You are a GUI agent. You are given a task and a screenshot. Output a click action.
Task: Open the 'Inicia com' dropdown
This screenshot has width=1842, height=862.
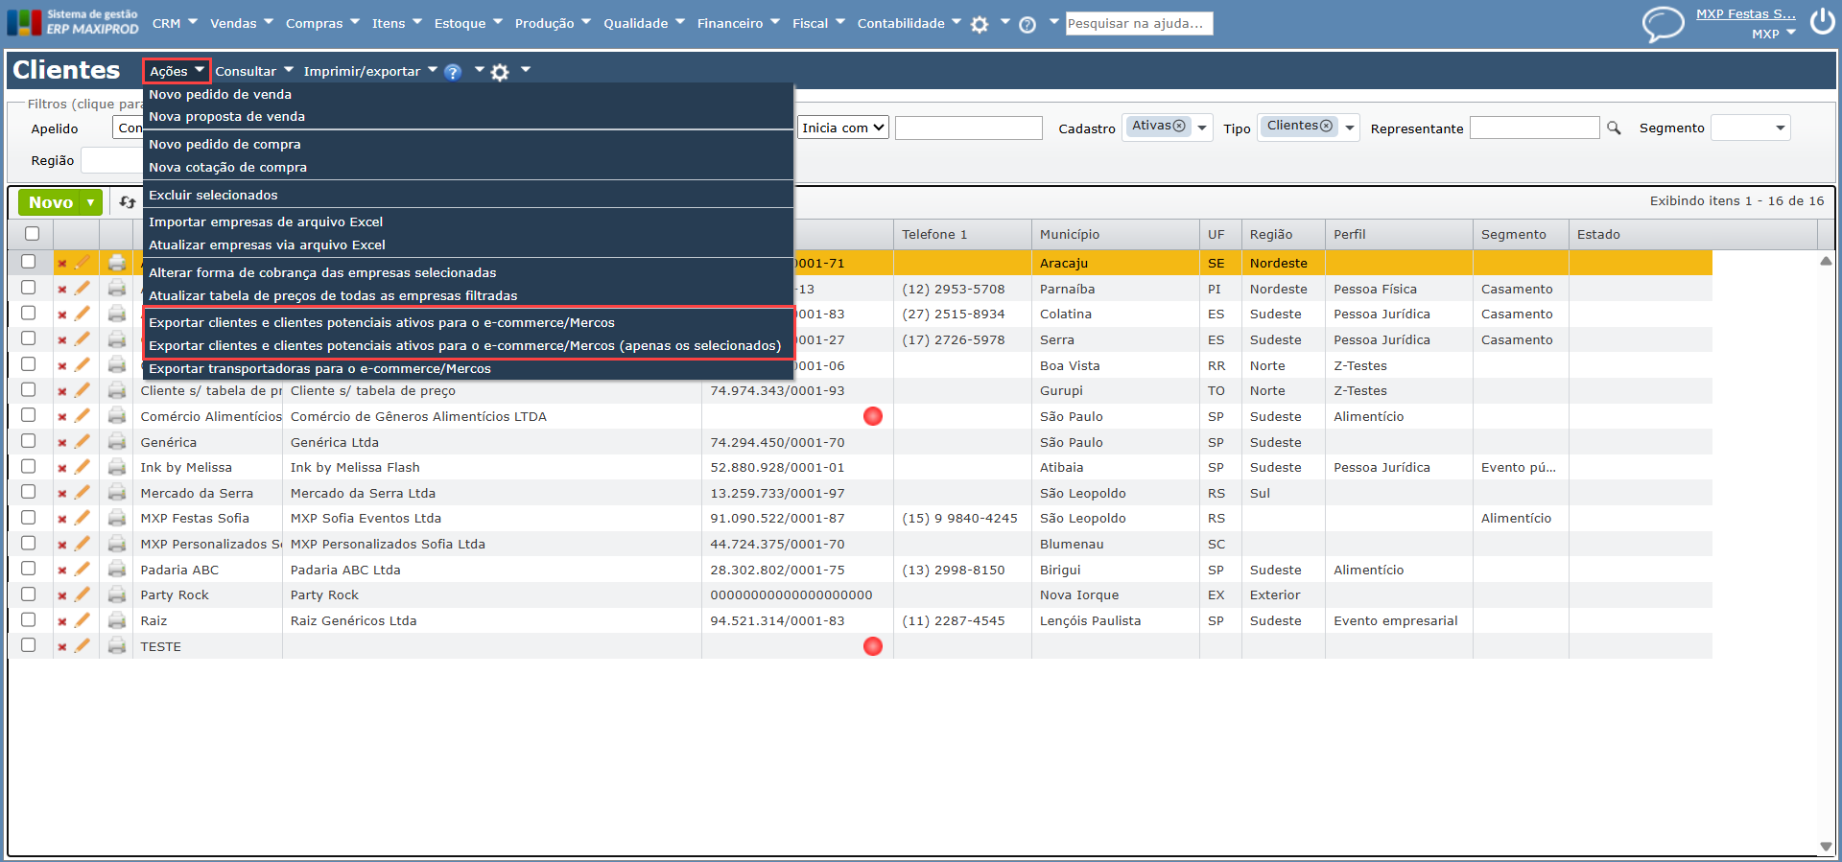pyautogui.click(x=842, y=128)
